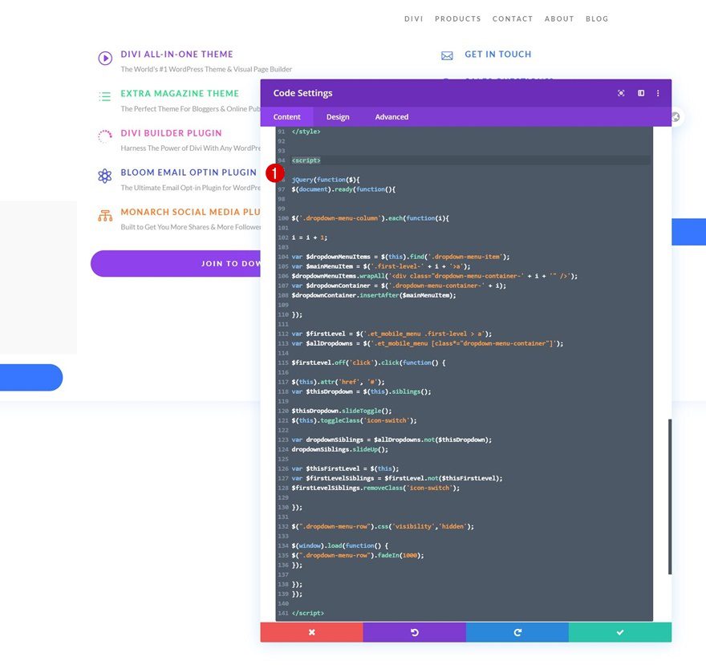The height and width of the screenshot is (665, 706).
Task: Discard changes with the red X button
Action: [311, 632]
